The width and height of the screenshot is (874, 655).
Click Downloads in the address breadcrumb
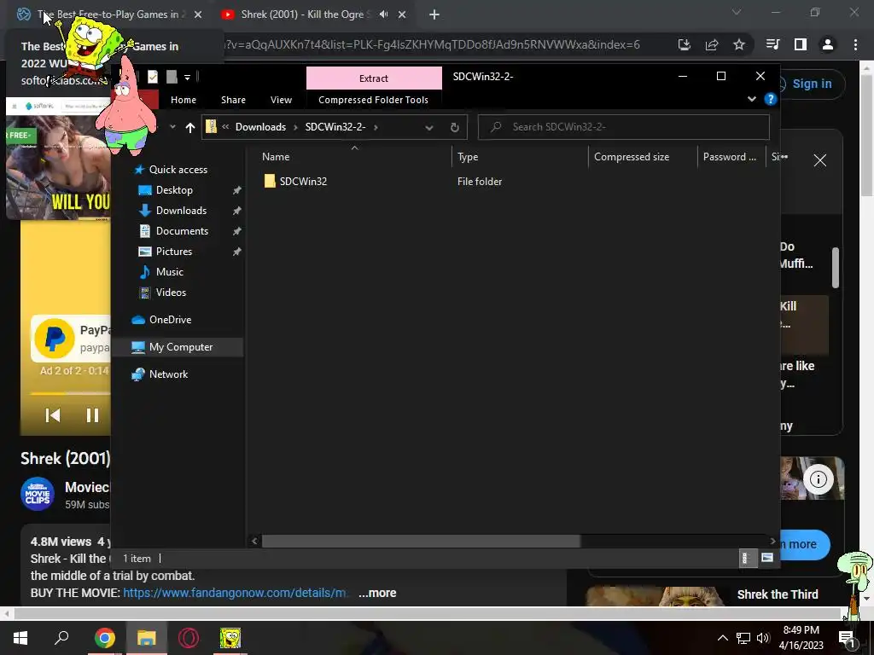[260, 127]
